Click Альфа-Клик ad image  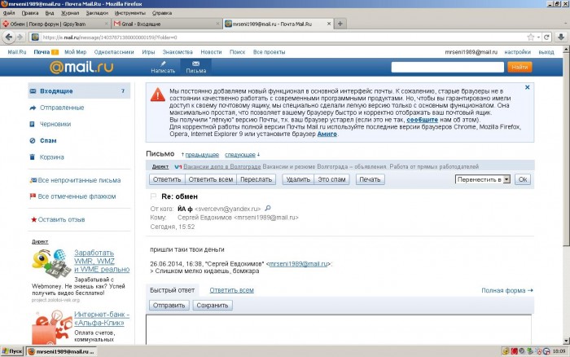tap(52, 327)
